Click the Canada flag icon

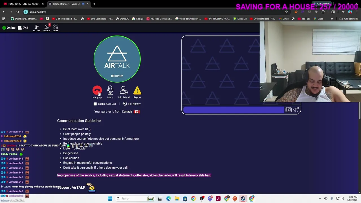pyautogui.click(x=137, y=112)
